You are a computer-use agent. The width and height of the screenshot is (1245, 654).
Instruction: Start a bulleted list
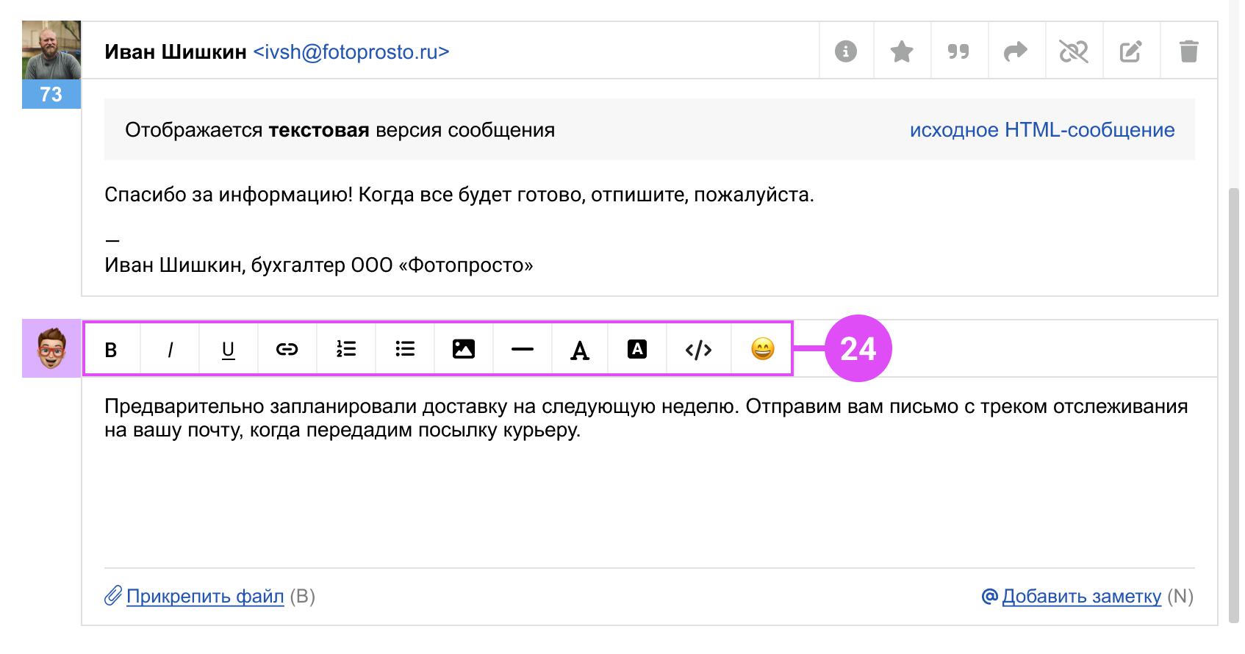pyautogui.click(x=405, y=349)
